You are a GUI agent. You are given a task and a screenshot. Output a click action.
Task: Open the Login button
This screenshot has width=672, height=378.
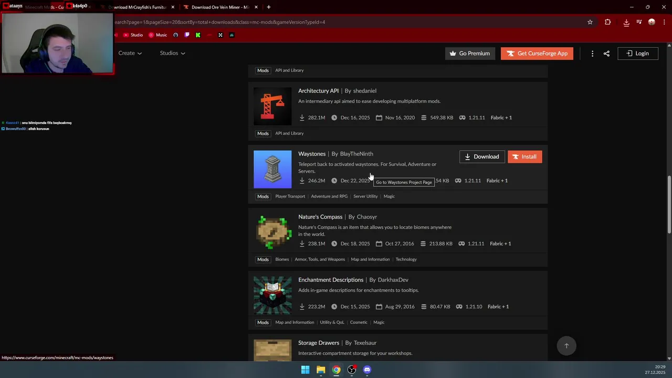[x=638, y=53]
